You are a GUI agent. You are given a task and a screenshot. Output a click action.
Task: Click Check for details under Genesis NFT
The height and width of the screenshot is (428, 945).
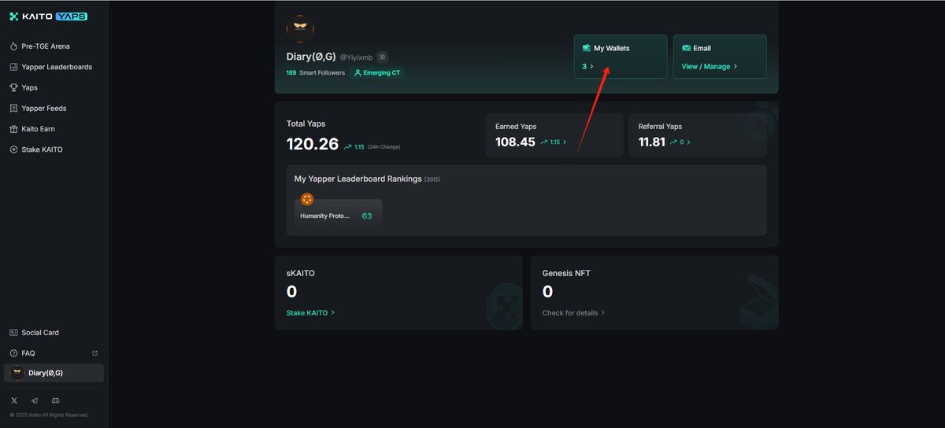tap(573, 312)
